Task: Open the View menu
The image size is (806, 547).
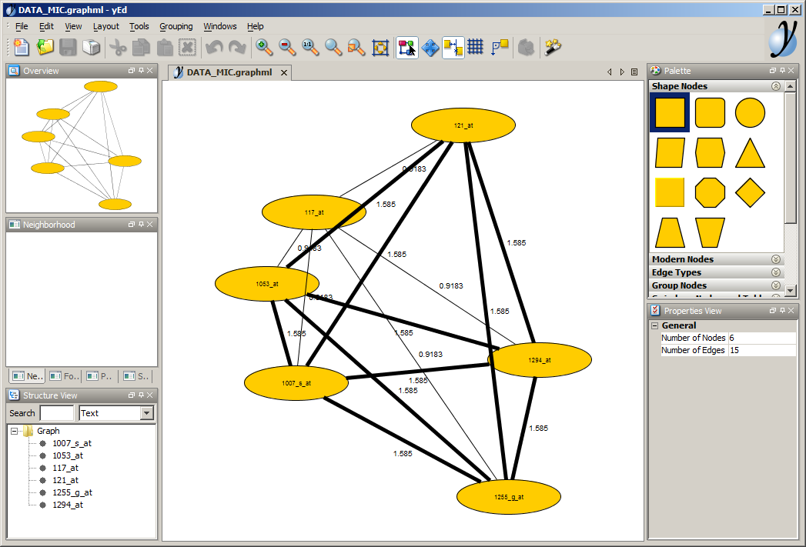Action: click(x=73, y=26)
